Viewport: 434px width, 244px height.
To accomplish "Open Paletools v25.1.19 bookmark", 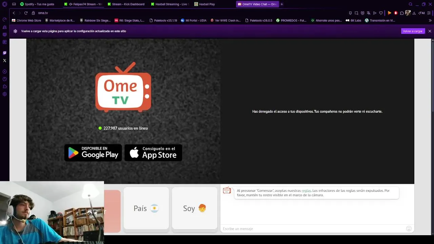I will (163, 20).
